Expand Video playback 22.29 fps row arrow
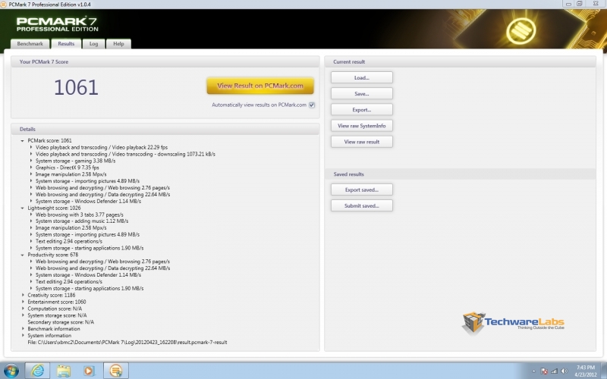The width and height of the screenshot is (607, 379). (31, 147)
